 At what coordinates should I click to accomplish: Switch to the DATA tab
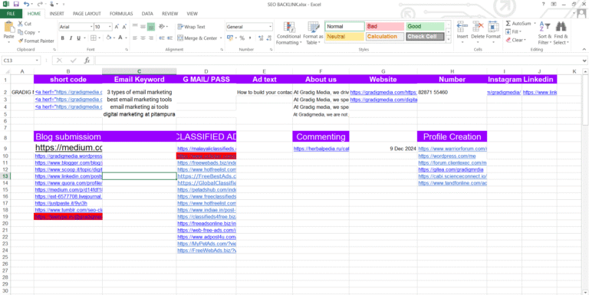(x=147, y=14)
